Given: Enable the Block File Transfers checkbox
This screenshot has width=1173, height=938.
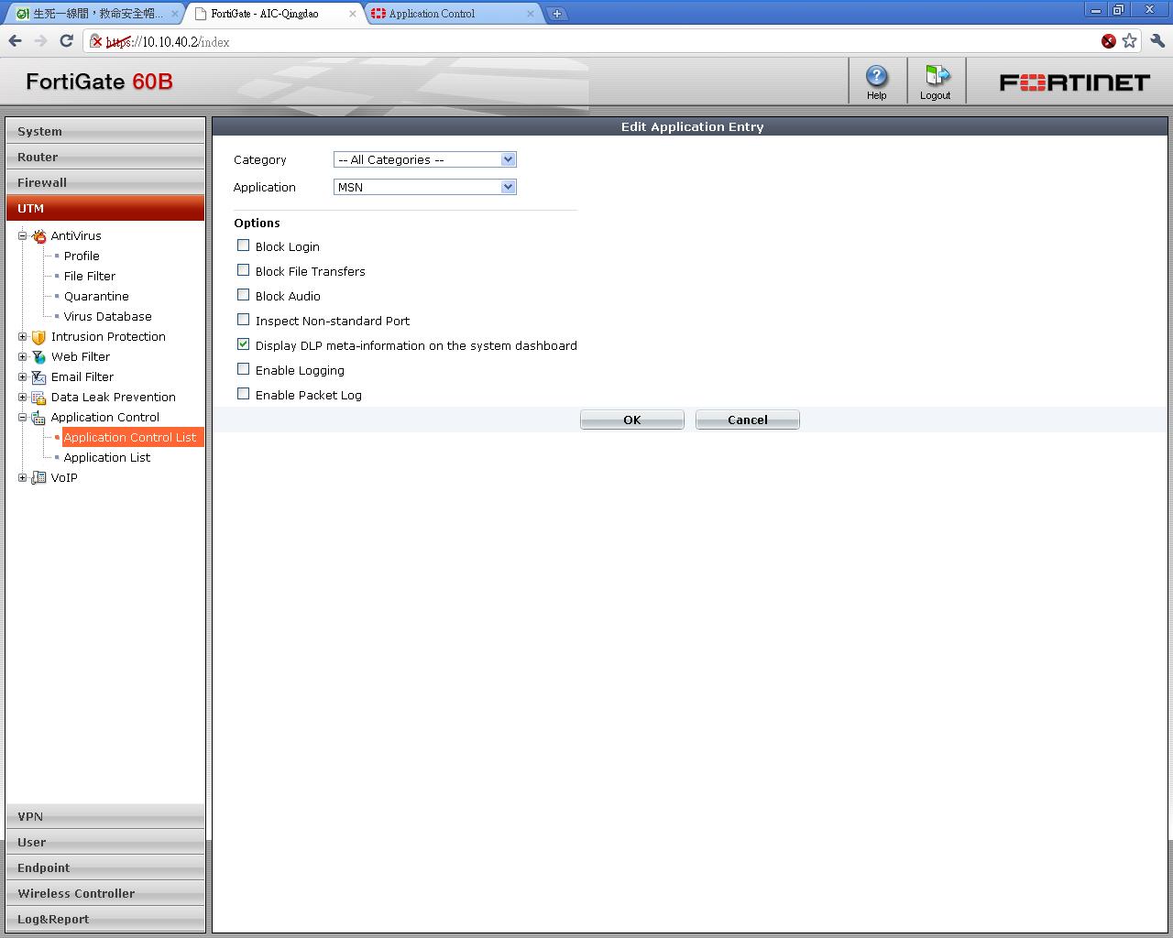Looking at the screenshot, I should click(x=243, y=270).
